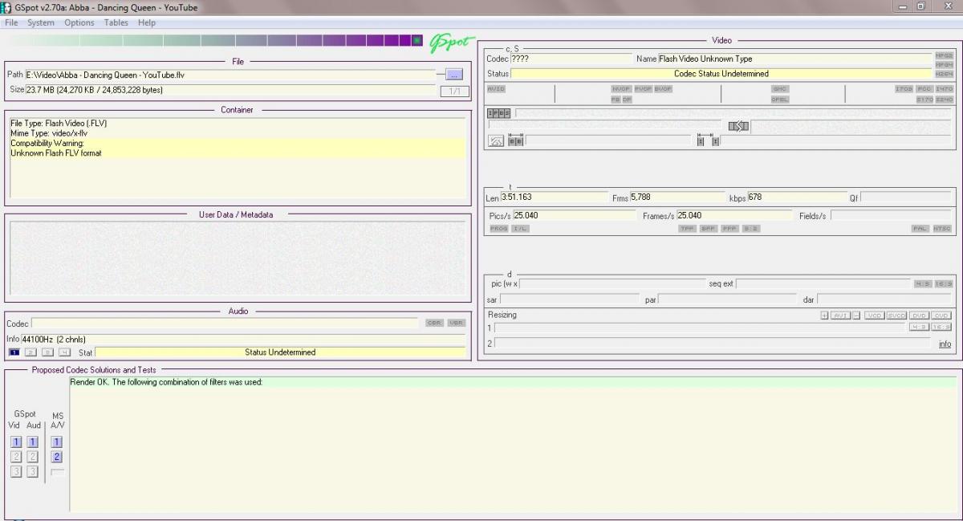This screenshot has height=521, width=963.
Task: Click the NTSC indicator flag
Action: pos(941,229)
